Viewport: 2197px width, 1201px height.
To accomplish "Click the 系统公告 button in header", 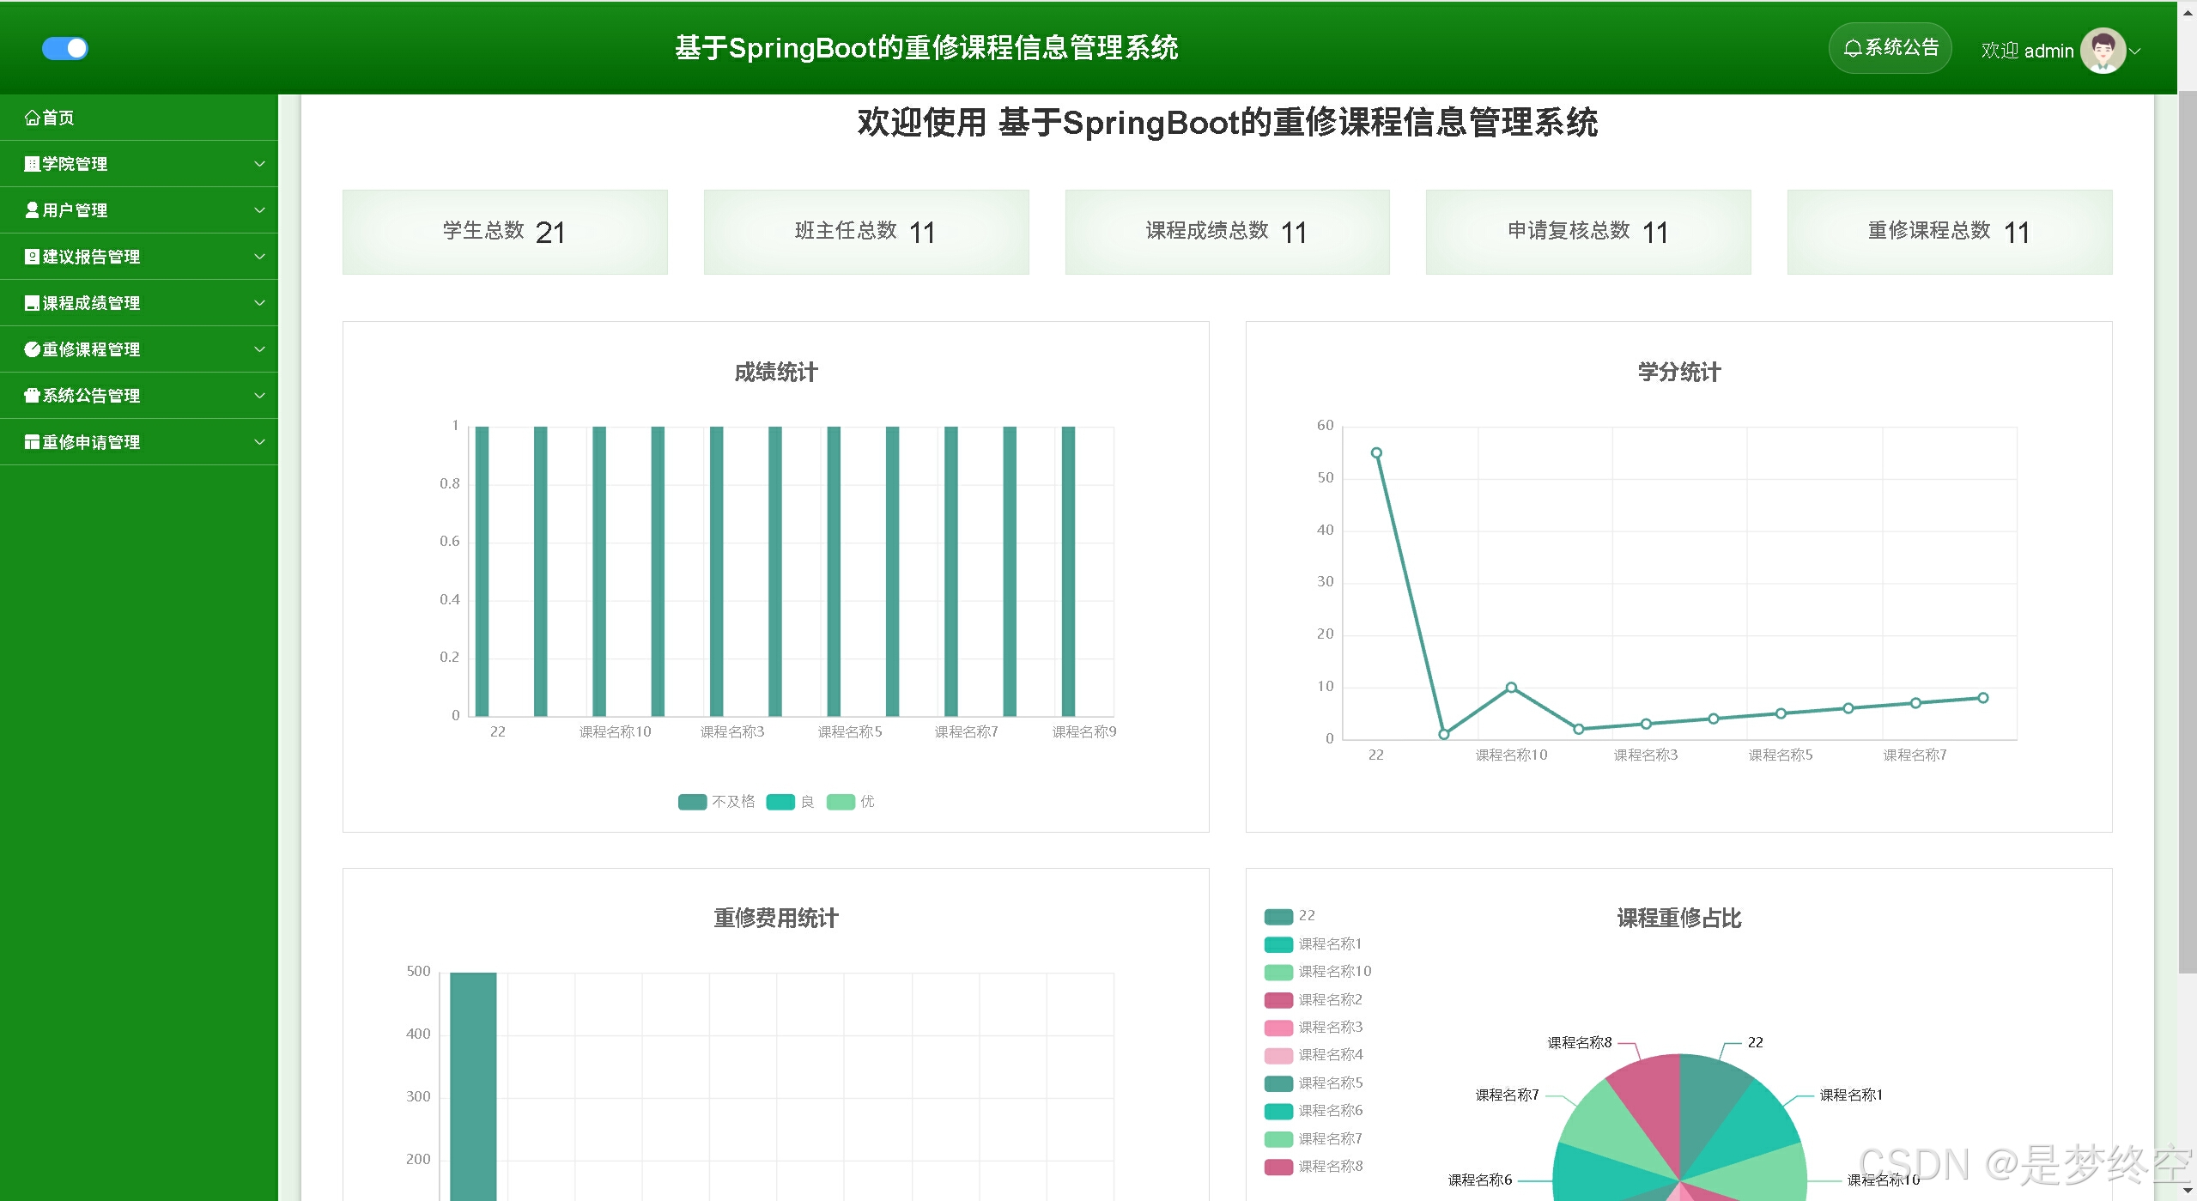I will click(1891, 48).
